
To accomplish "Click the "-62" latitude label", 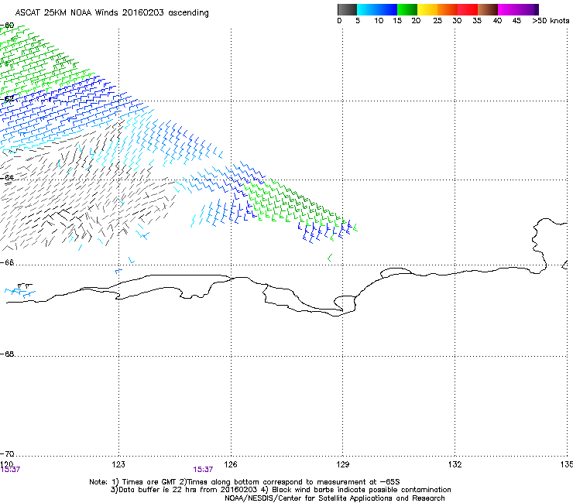I will tap(7, 98).
